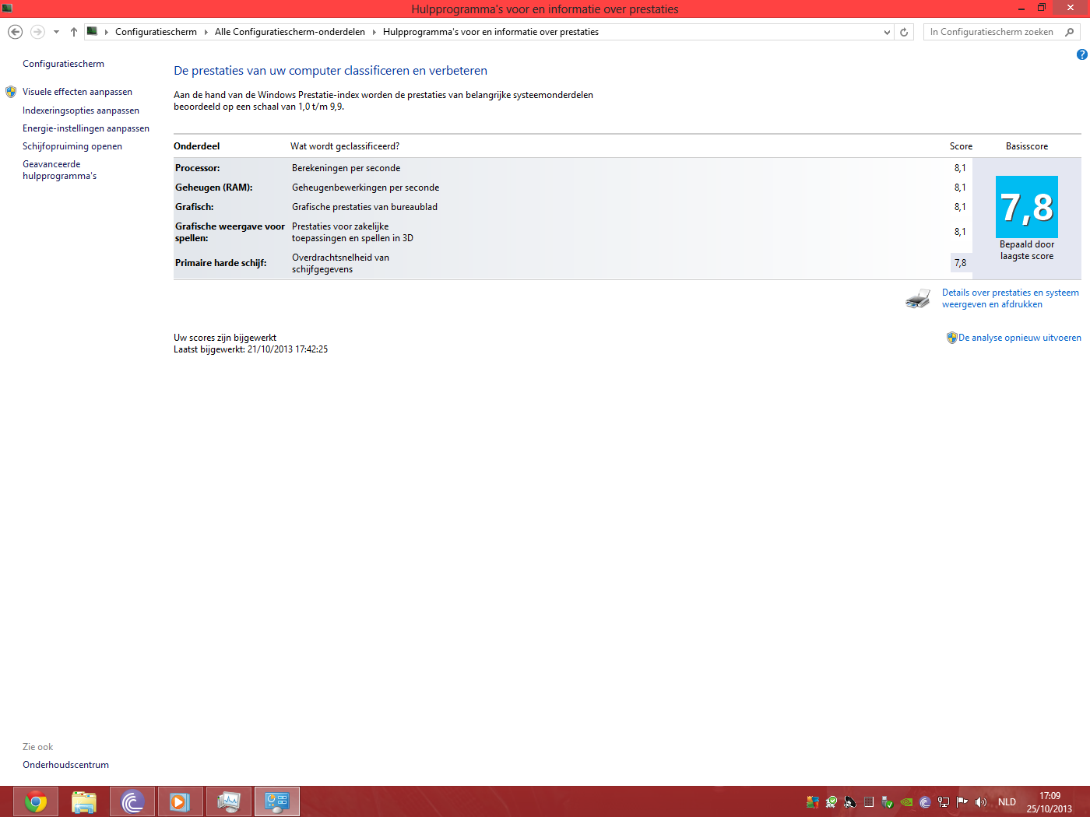
Task: Open Windows Media Player in taskbar
Action: [x=180, y=801]
